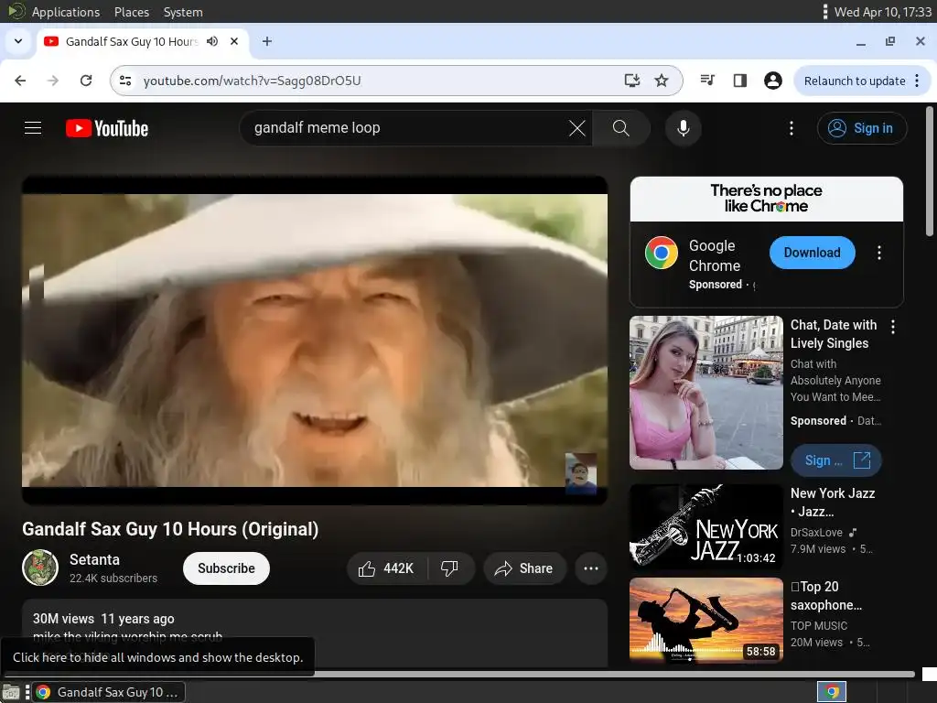Reload the YouTube page
This screenshot has width=937, height=703.
(x=86, y=81)
